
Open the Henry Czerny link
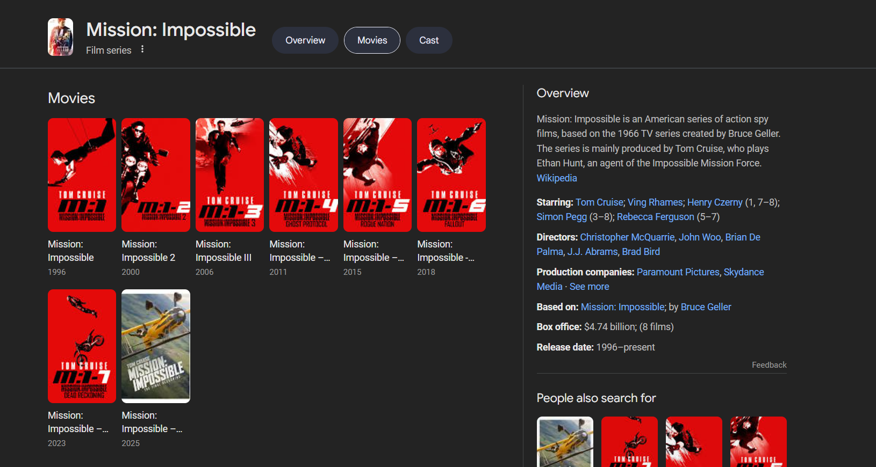coord(715,202)
